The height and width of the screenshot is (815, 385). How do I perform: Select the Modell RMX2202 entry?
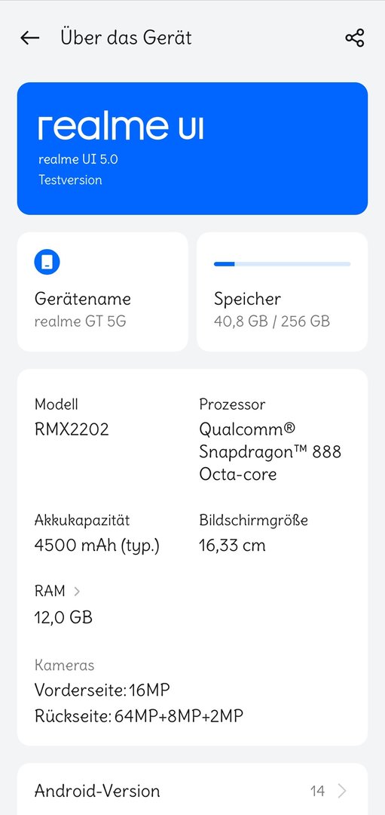tap(72, 417)
